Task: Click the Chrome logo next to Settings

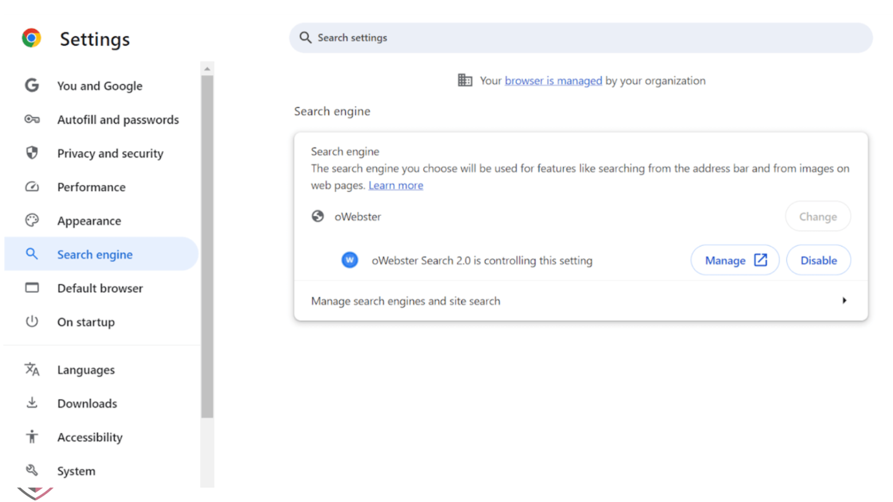Action: click(31, 38)
